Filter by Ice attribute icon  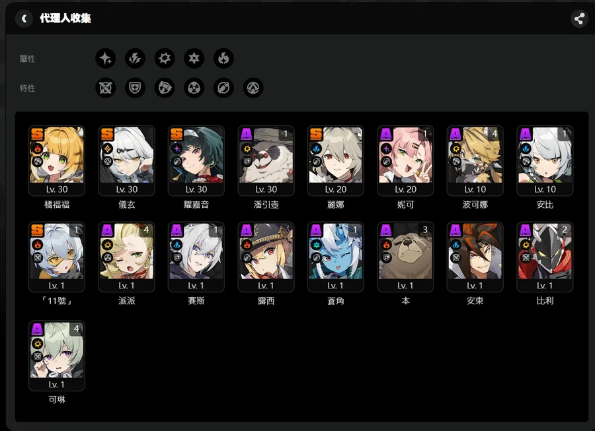[x=194, y=58]
